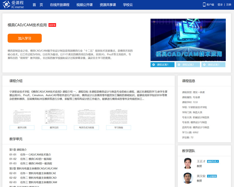Click 课程属性: 专业课 info row
The image size is (234, 187).
click(191, 97)
